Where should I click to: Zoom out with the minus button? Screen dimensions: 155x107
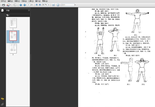37,5
